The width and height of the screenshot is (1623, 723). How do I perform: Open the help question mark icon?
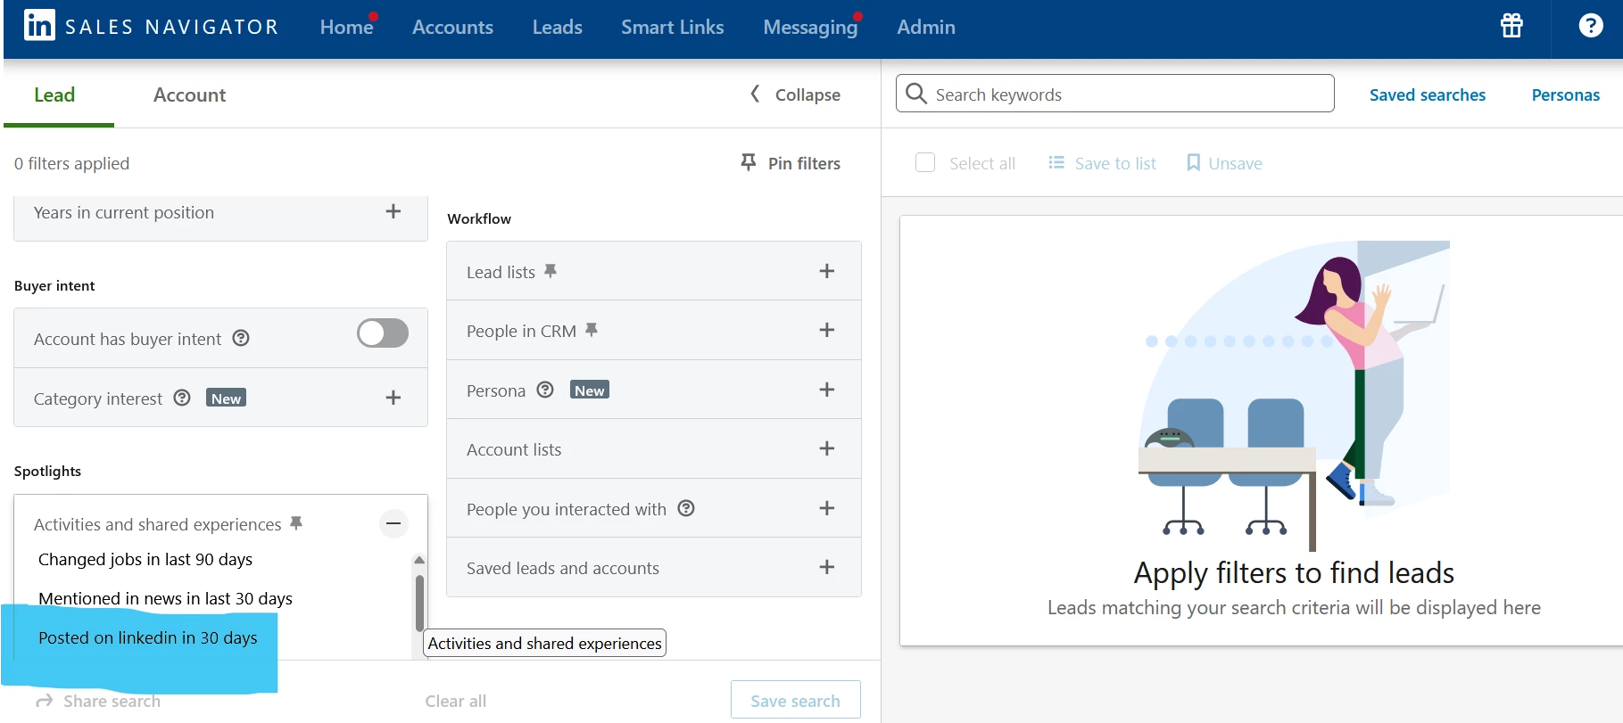click(1590, 26)
